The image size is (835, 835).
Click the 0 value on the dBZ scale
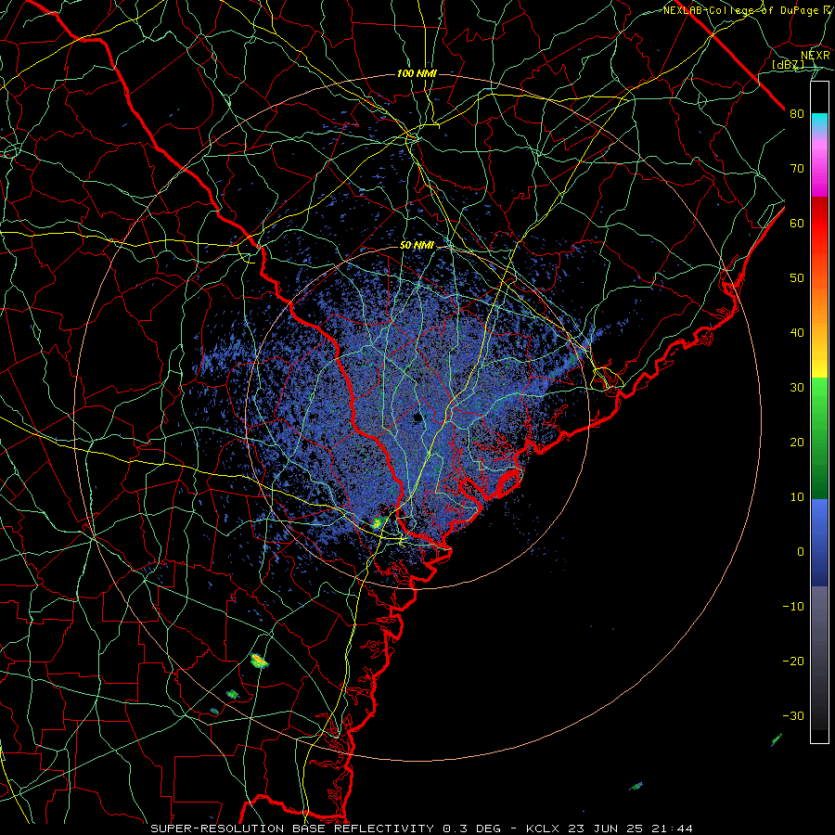pyautogui.click(x=801, y=552)
